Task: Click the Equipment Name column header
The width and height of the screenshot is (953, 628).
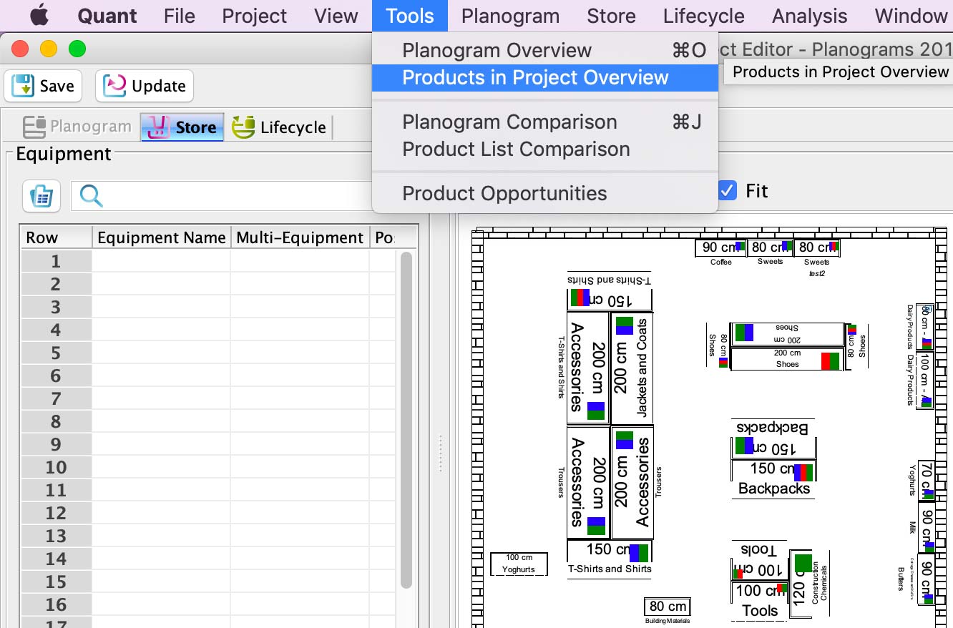Action: pyautogui.click(x=161, y=237)
